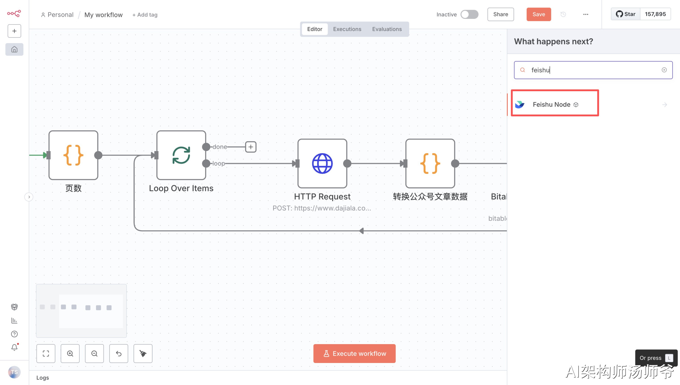
Task: Click the Save button
Action: (x=538, y=14)
